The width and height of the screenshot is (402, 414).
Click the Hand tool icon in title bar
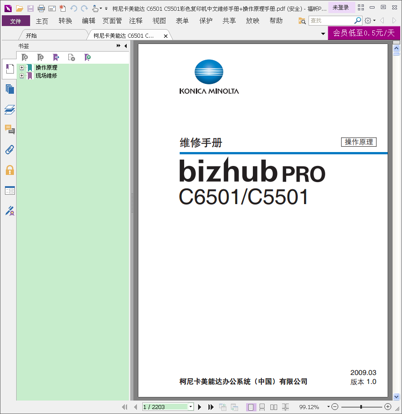95,9
